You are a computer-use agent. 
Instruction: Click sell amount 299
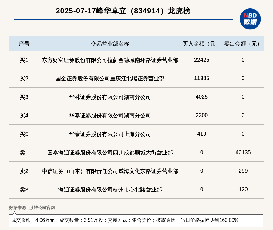click(243, 171)
